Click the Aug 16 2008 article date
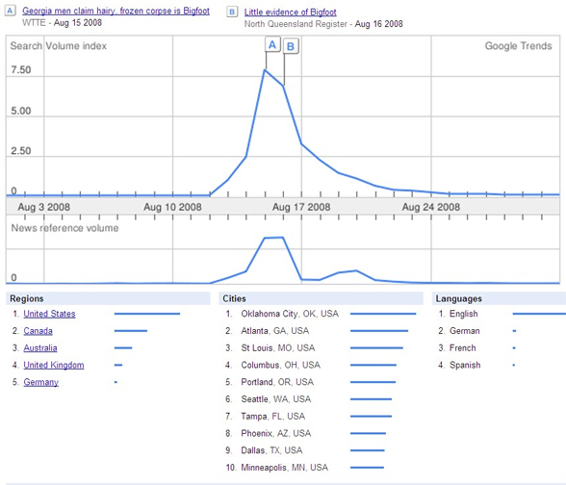 (x=379, y=24)
